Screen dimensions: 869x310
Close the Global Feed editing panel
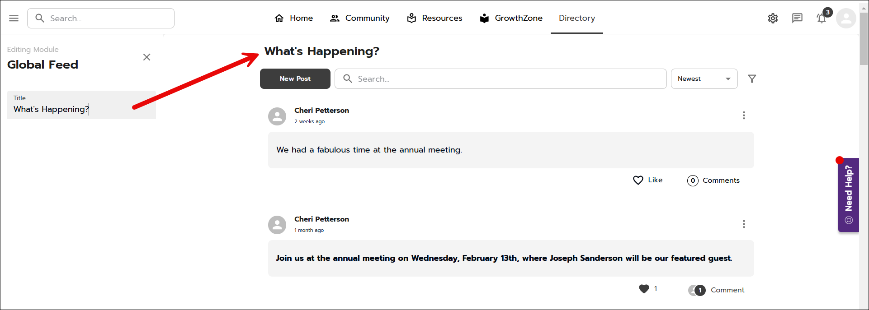pyautogui.click(x=146, y=57)
